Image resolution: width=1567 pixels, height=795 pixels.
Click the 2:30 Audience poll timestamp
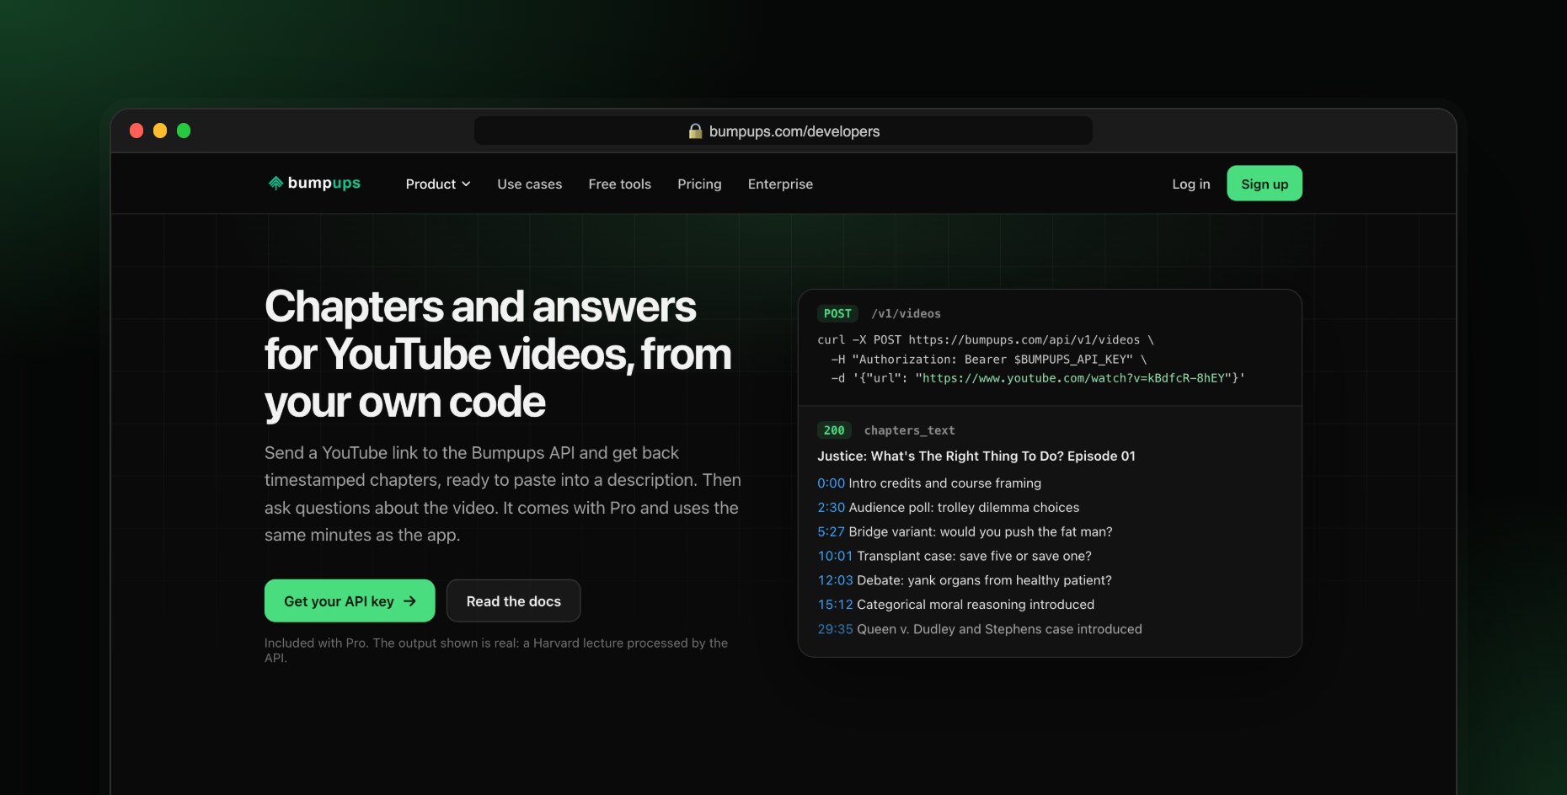click(x=831, y=507)
